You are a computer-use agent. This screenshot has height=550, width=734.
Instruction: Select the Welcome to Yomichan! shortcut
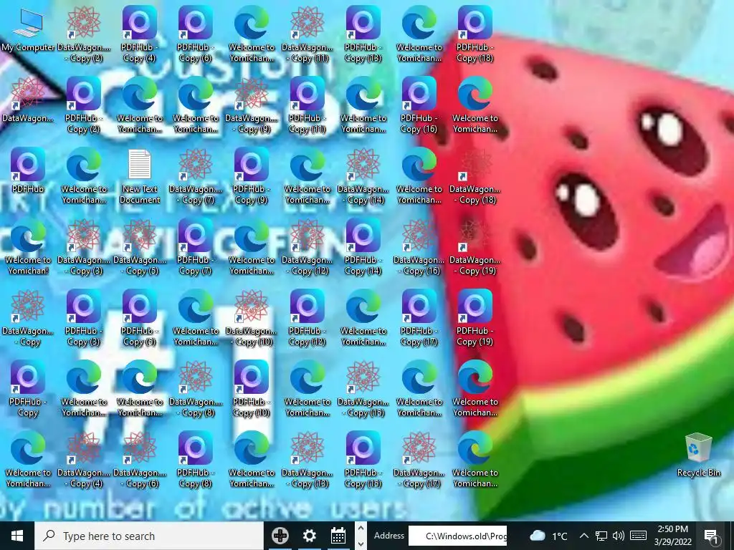[x=28, y=247]
